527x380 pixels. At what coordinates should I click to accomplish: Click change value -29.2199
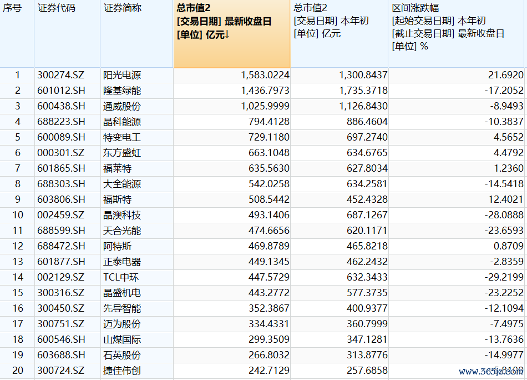pyautogui.click(x=504, y=277)
